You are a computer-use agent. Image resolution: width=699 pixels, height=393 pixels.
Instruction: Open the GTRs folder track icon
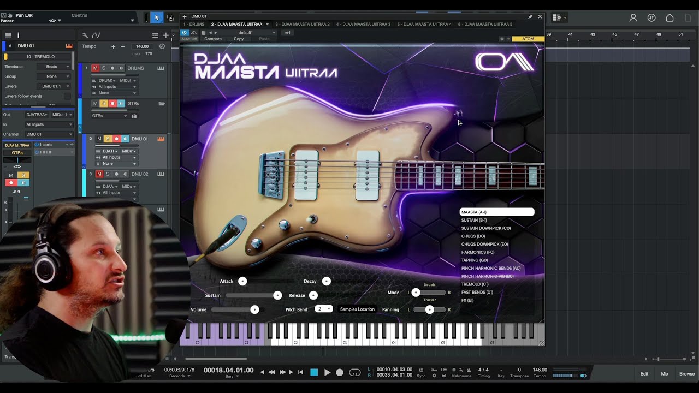(162, 103)
